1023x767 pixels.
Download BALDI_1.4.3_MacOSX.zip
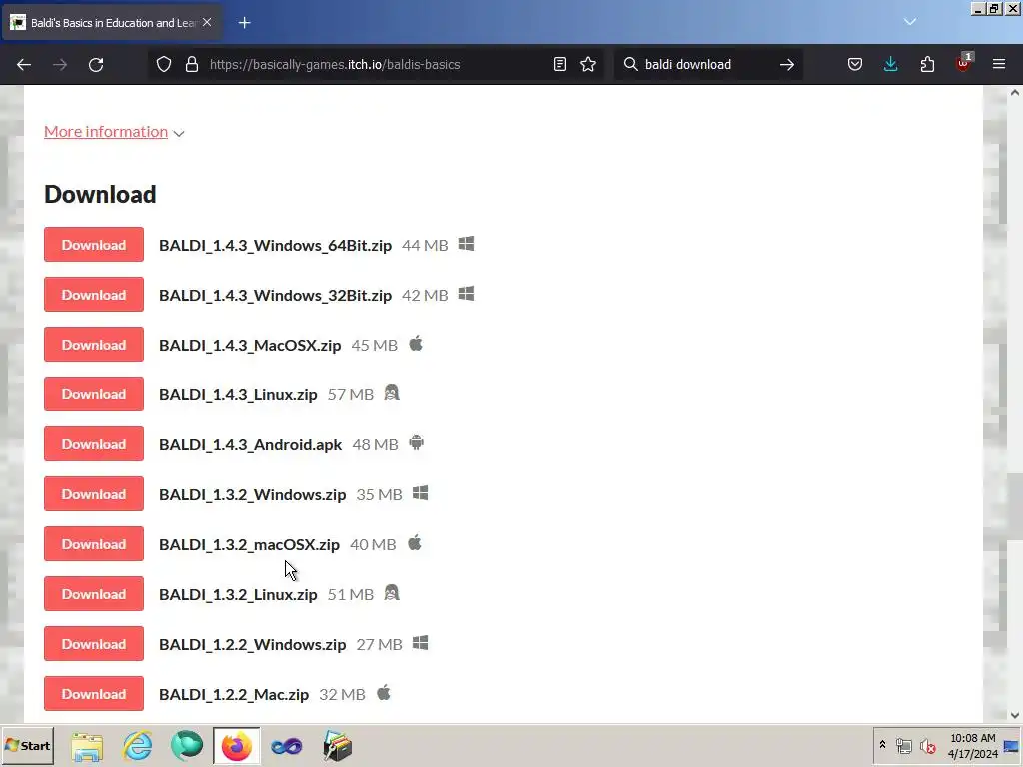pyautogui.click(x=94, y=345)
